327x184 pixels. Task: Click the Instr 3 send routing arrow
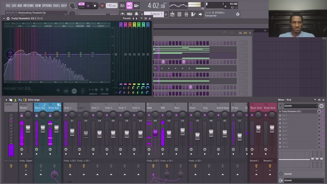tap(97, 175)
